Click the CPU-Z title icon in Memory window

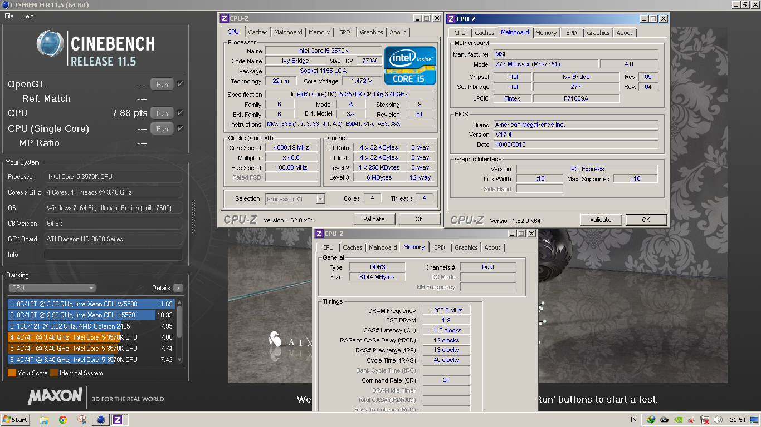pyautogui.click(x=319, y=234)
